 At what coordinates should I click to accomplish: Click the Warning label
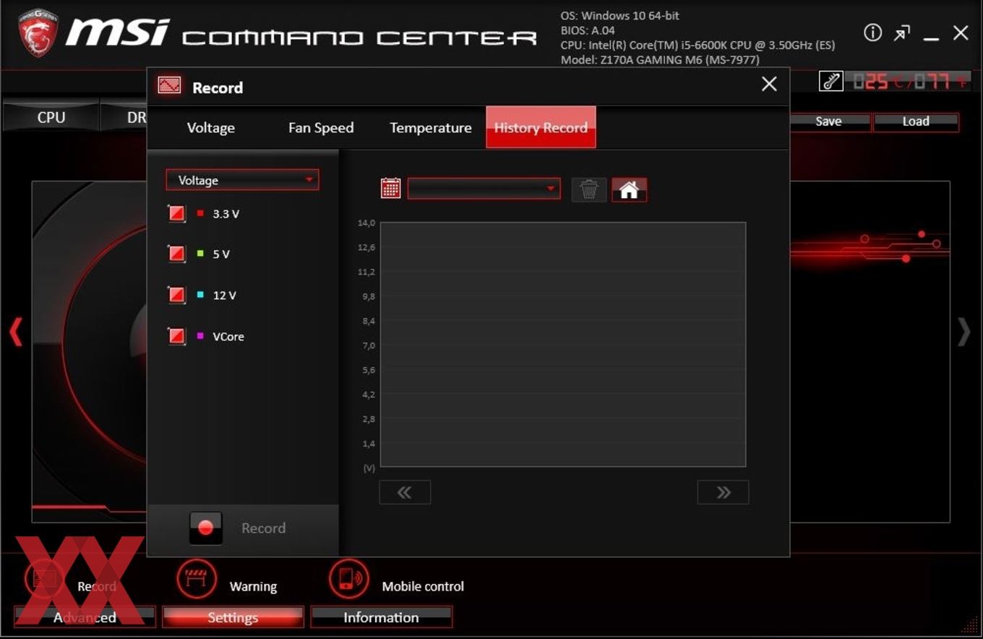253,586
